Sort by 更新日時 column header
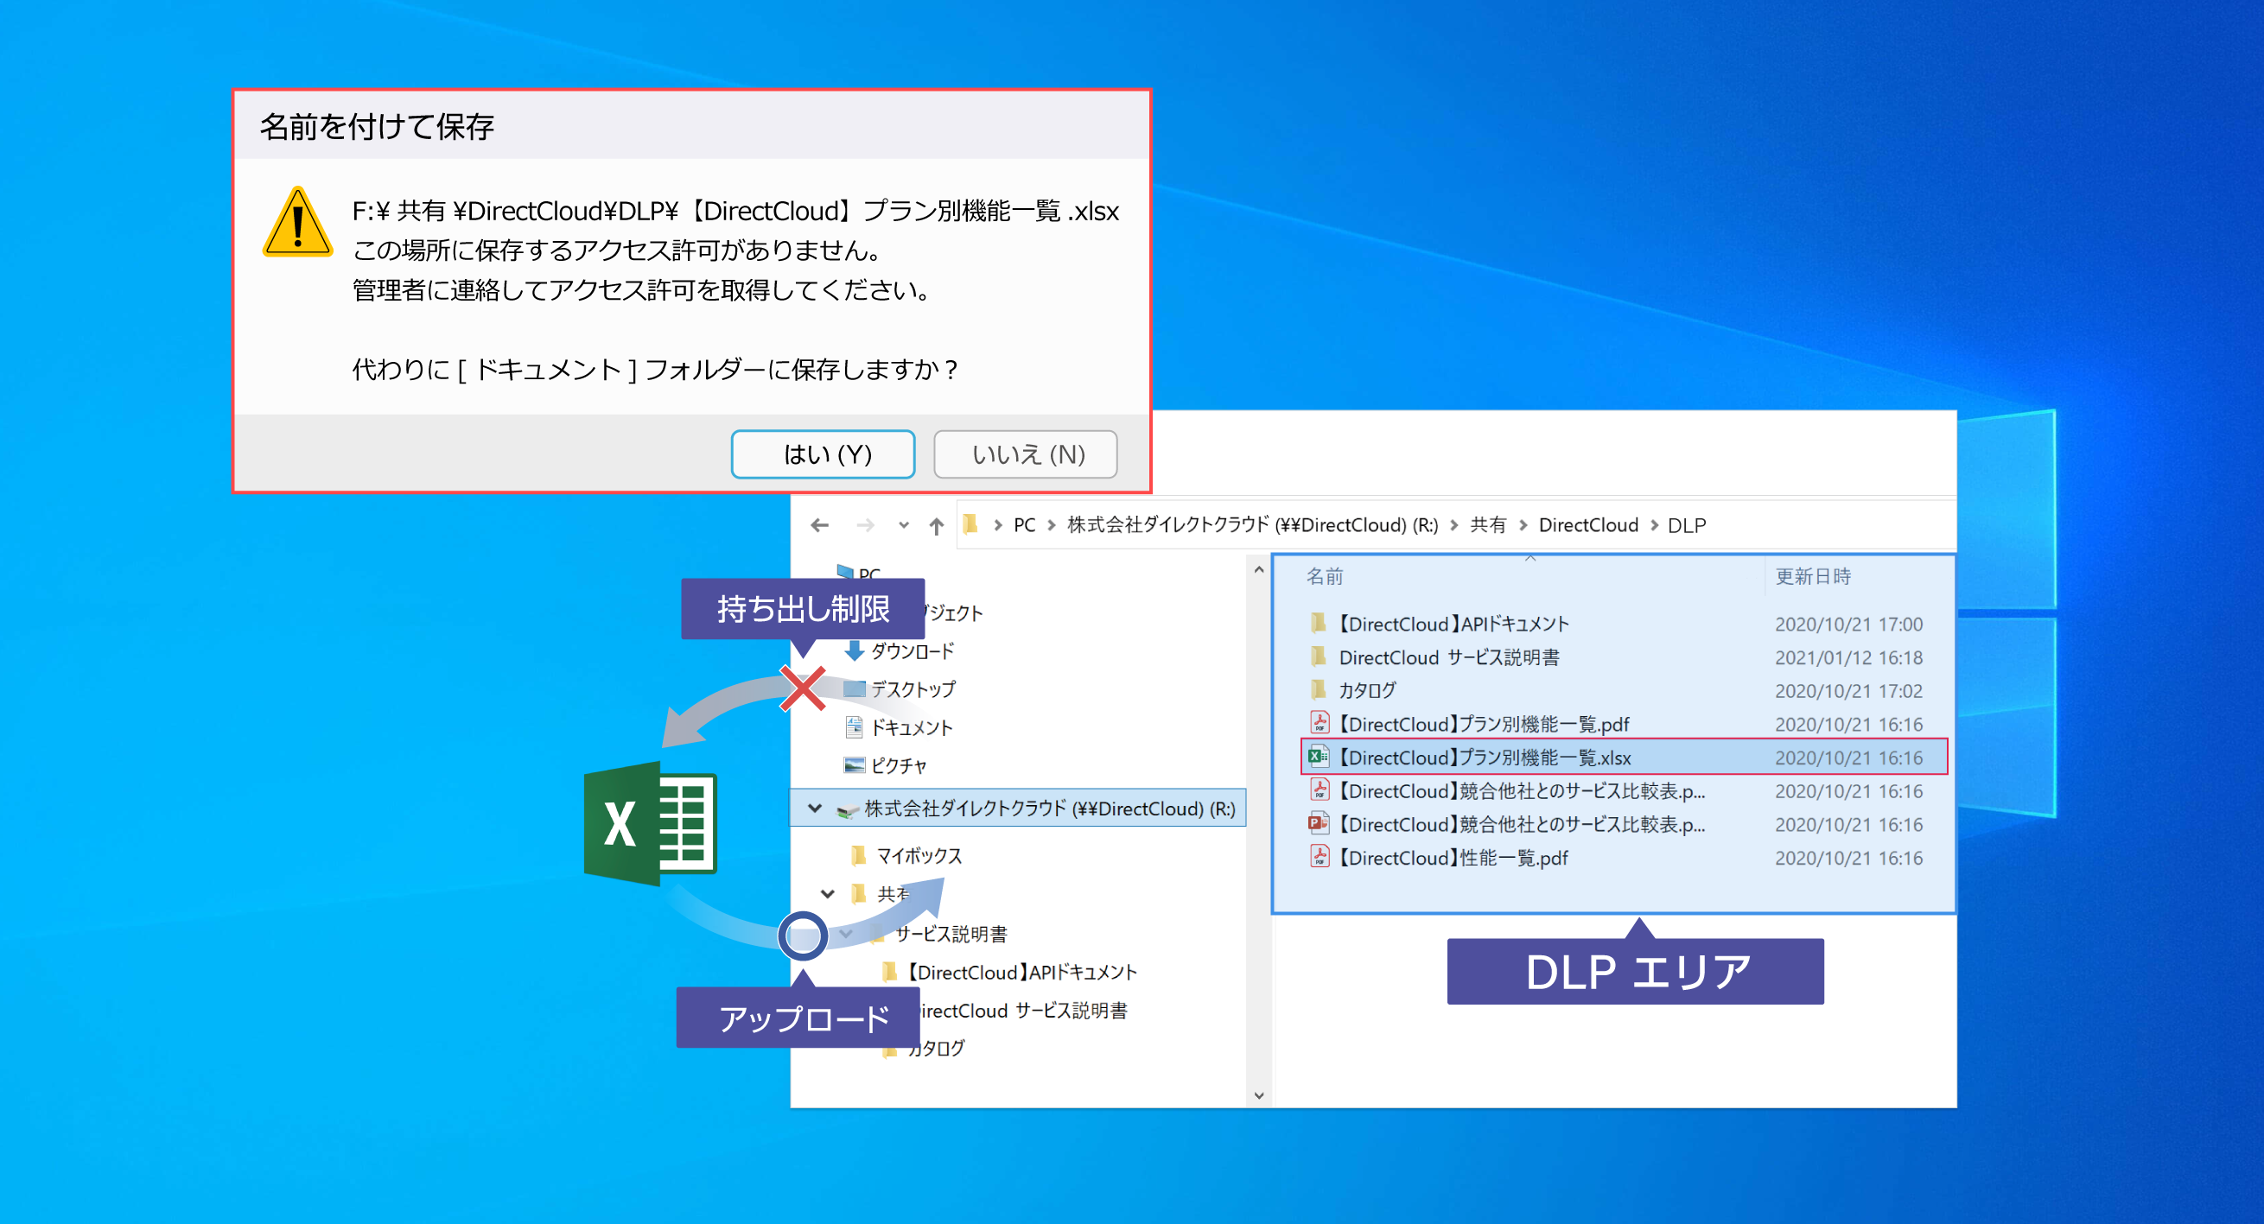This screenshot has width=2264, height=1224. tap(1812, 576)
